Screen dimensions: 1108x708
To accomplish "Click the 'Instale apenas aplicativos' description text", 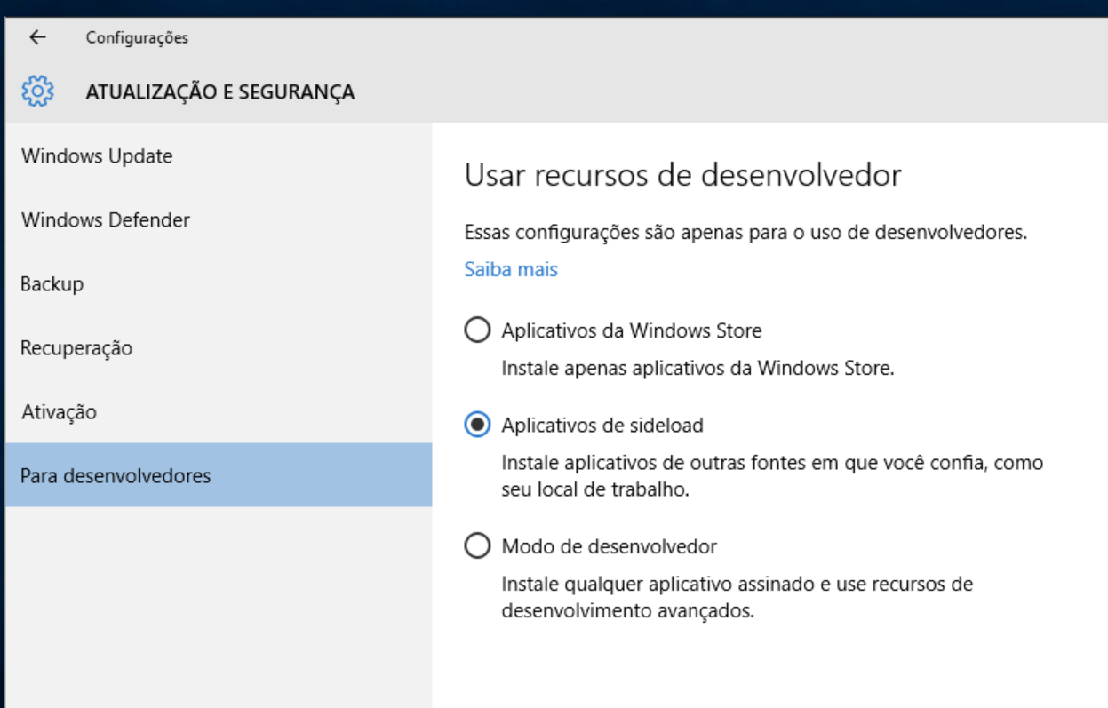I will 697,368.
